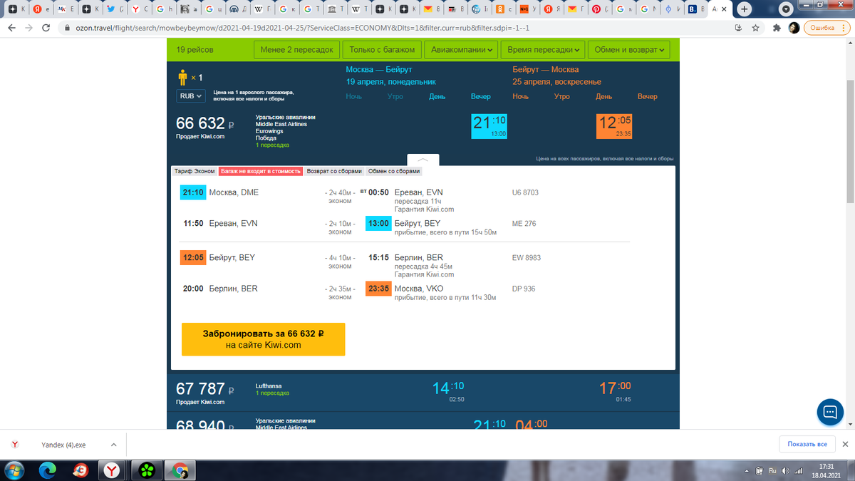
Task: Click the install app icon in address bar
Action: pyautogui.click(x=739, y=28)
